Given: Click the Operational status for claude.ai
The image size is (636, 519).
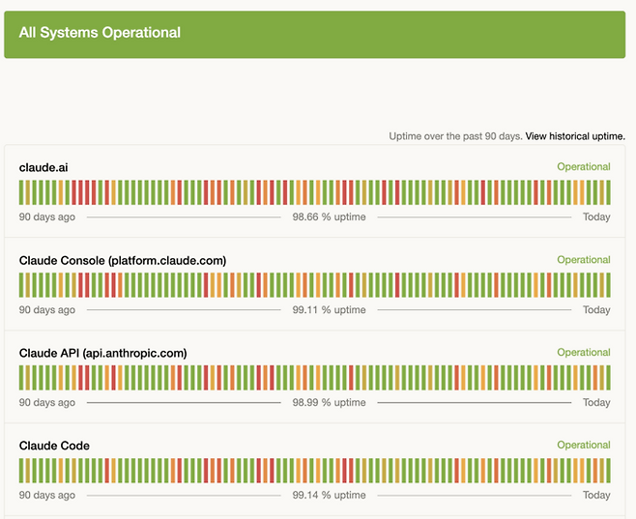Looking at the screenshot, I should (584, 166).
